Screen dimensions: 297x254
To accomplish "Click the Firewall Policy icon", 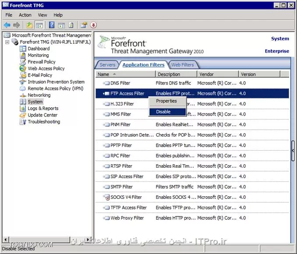I will pyautogui.click(x=23, y=62).
